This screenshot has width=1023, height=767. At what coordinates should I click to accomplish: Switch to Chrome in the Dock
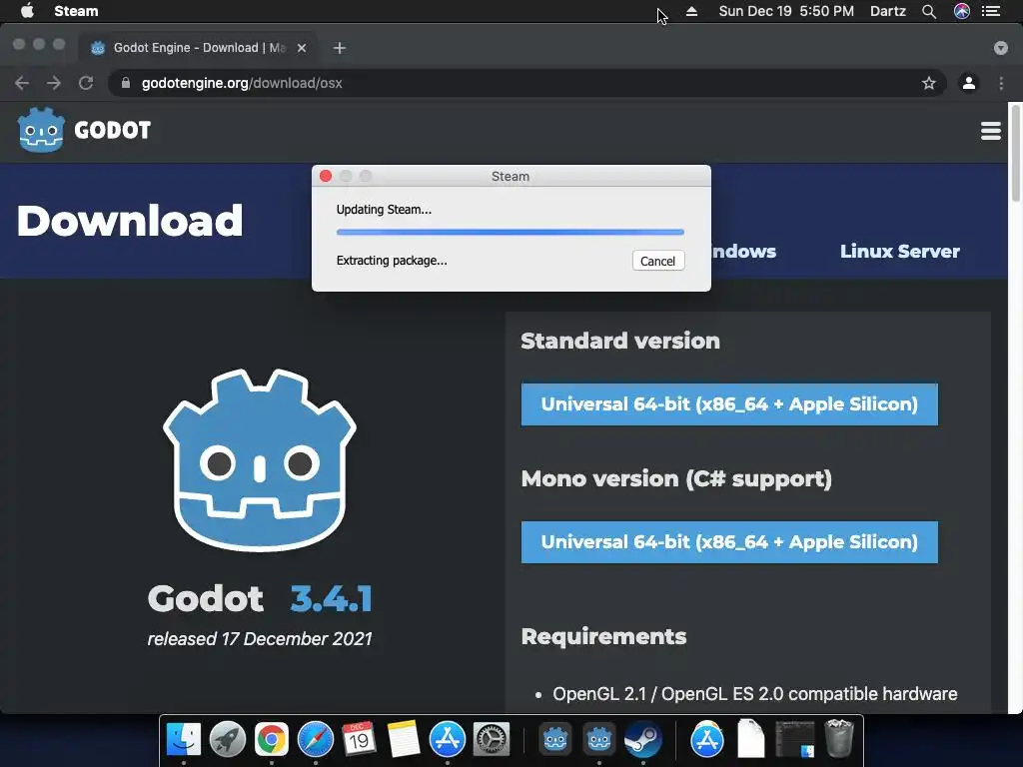(x=272, y=739)
